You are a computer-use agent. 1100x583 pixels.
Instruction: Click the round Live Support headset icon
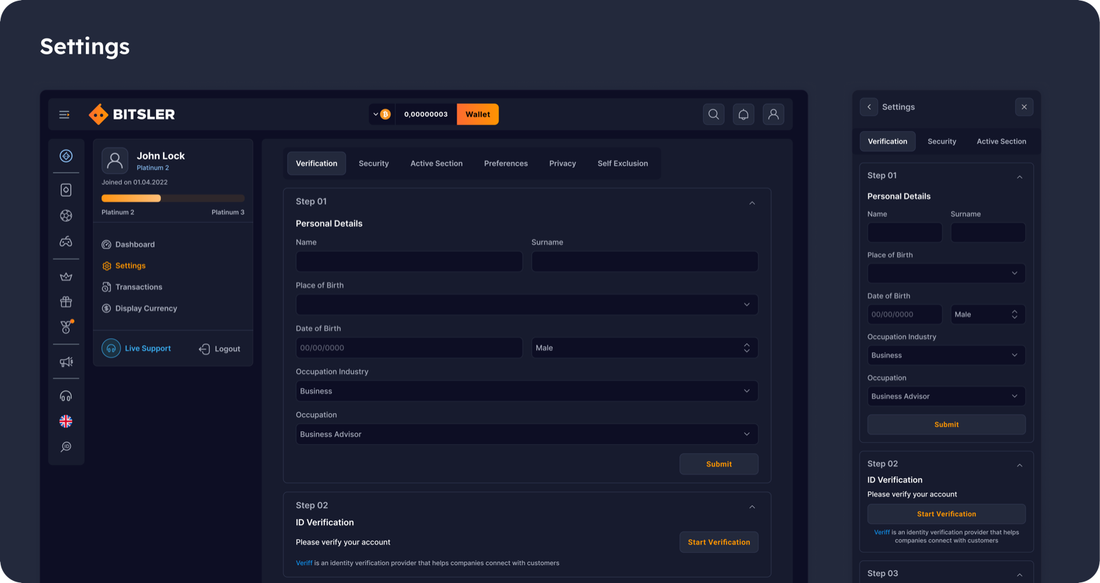[x=111, y=349]
